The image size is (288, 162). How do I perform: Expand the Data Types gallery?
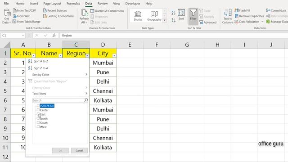(x=165, y=20)
